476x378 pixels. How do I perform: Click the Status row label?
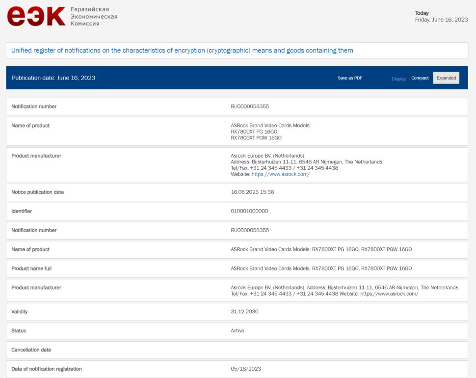(x=19, y=331)
